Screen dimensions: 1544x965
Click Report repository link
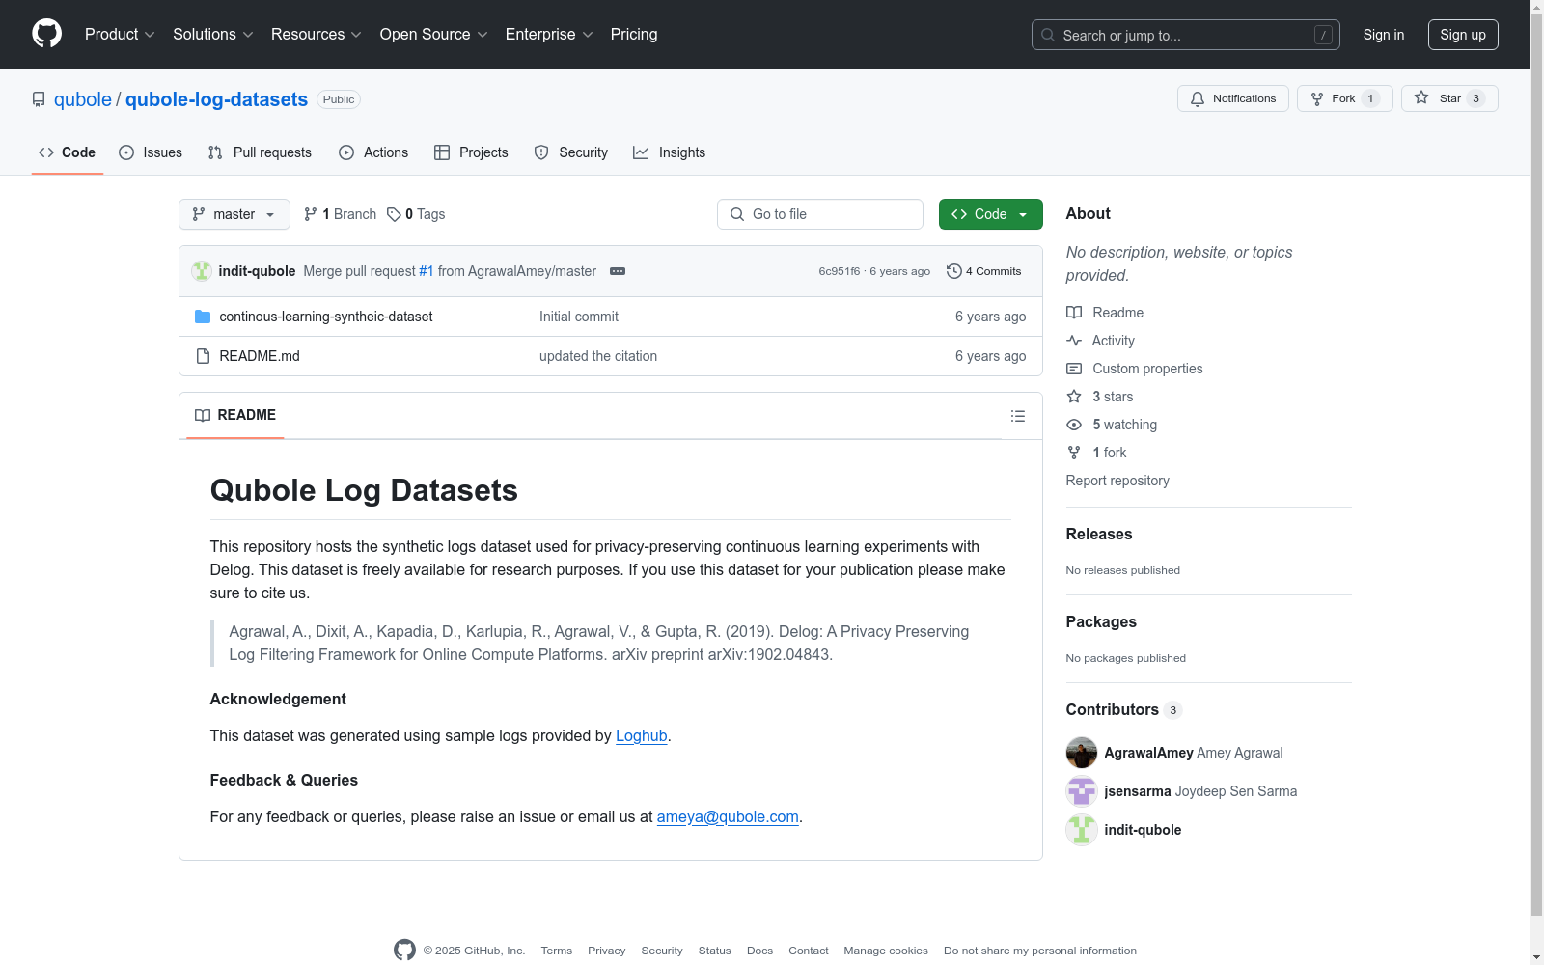1117,481
